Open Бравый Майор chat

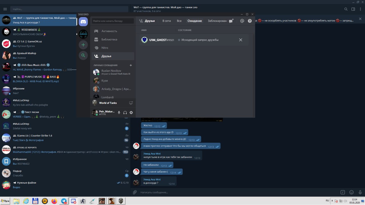[x=38, y=56]
